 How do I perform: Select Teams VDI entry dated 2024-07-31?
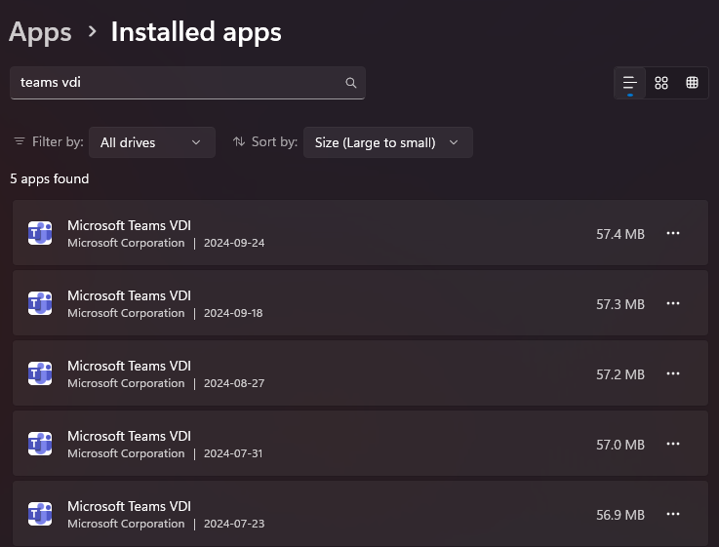coord(360,444)
